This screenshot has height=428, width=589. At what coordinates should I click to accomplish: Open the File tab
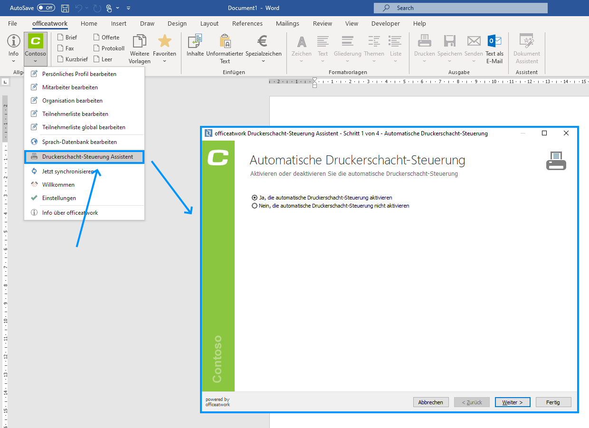pos(13,23)
